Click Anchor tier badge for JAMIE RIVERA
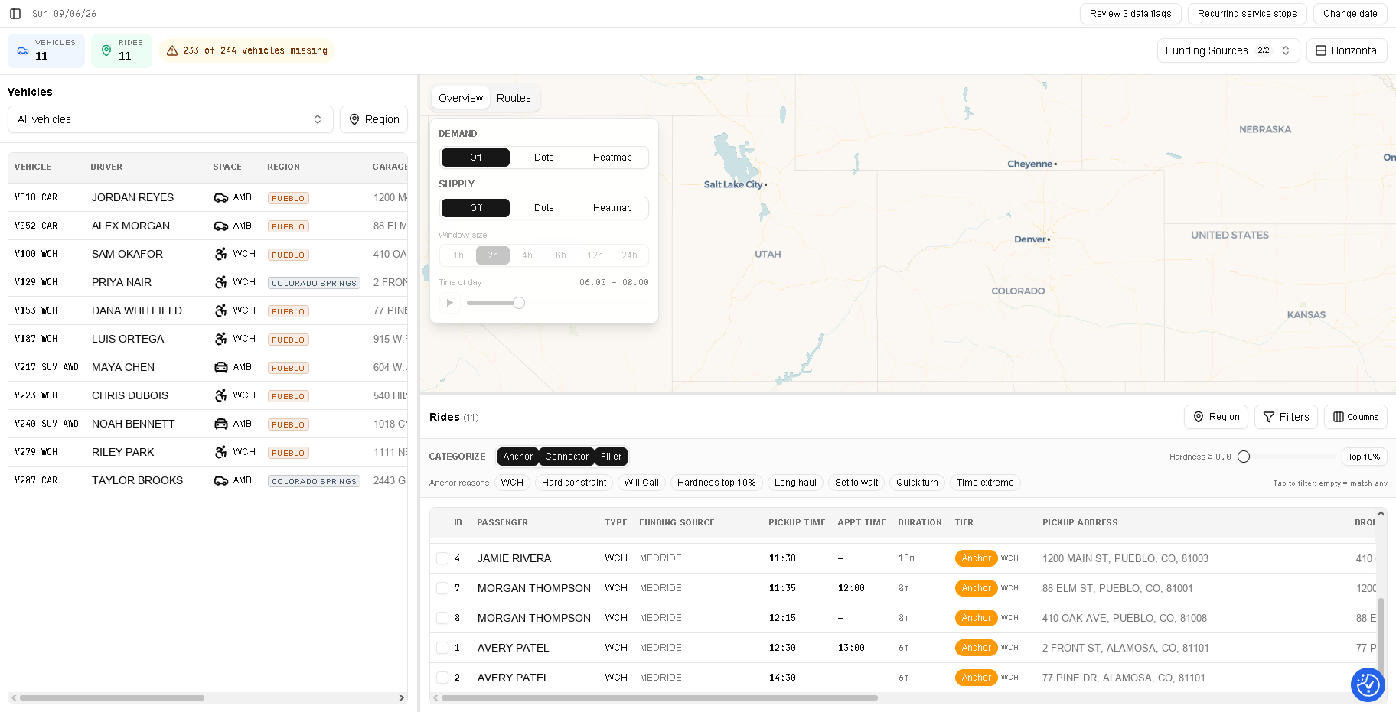Viewport: 1396px width, 712px height. (977, 558)
